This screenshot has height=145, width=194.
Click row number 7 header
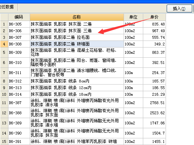(x=4, y=73)
